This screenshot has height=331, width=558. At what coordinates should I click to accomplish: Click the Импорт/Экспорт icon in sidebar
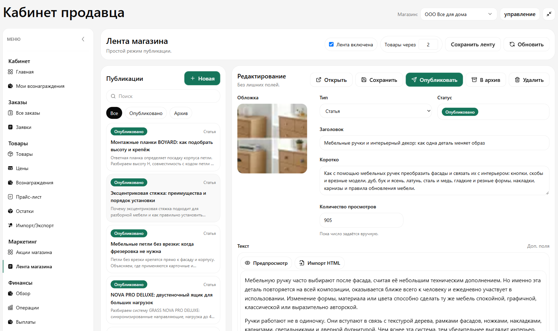tap(10, 225)
